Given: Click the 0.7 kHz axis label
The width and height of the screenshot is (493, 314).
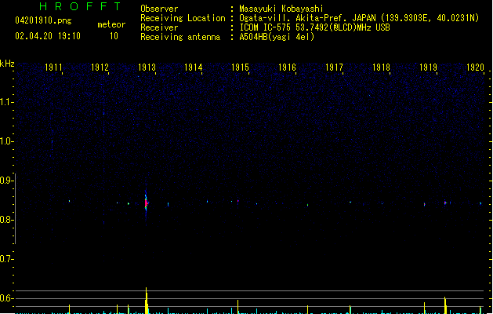Looking at the screenshot, I should pos(6,259).
